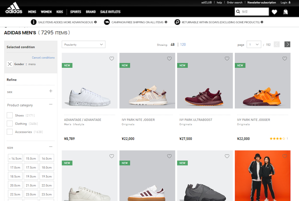The width and height of the screenshot is (299, 201).
Task: Open the orange model photo thumbnail
Action: coord(263,176)
